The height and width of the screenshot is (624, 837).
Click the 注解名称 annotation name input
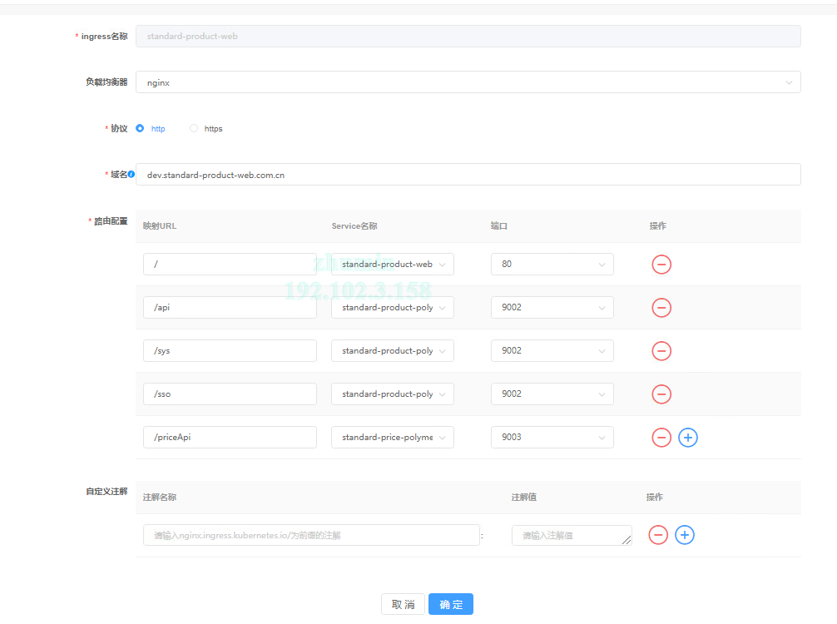(x=311, y=535)
